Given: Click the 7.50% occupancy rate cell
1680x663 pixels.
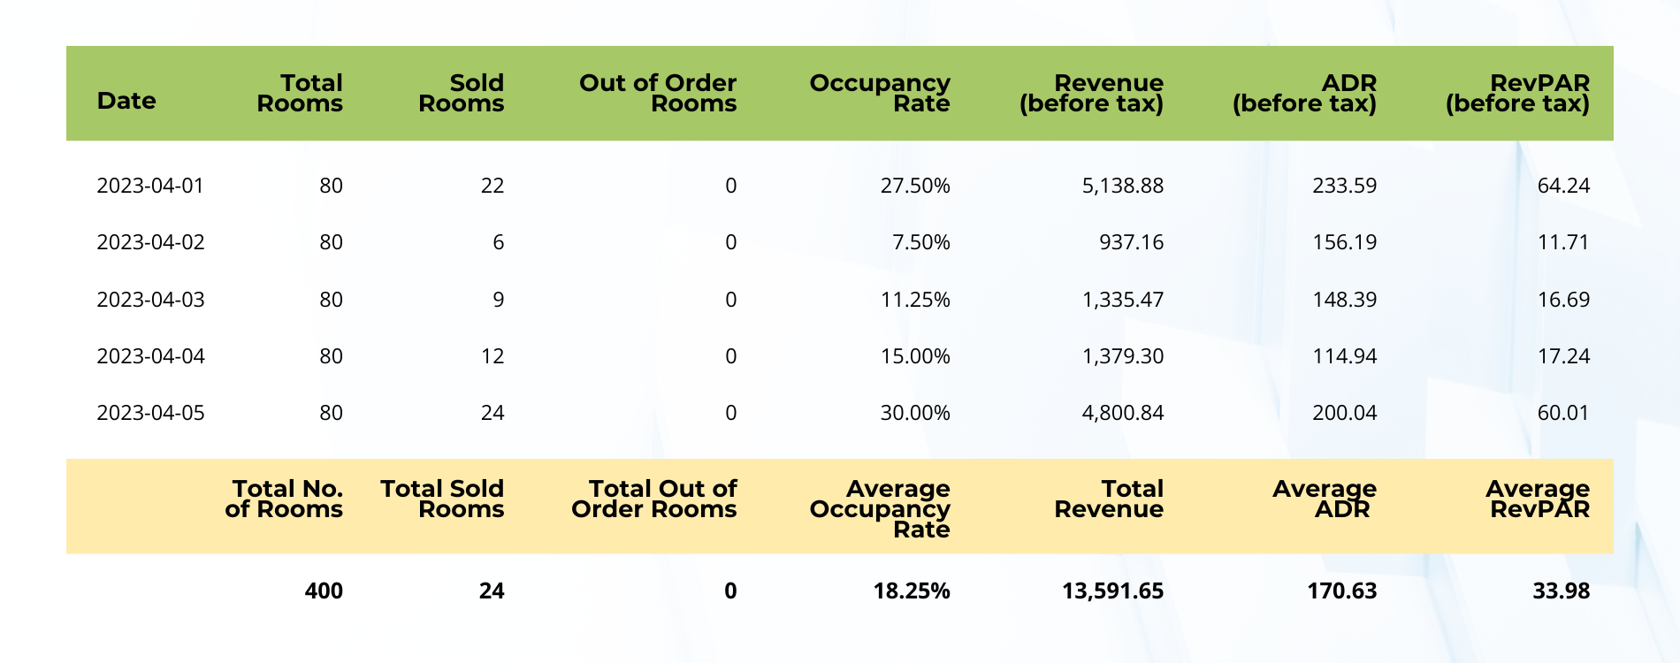Looking at the screenshot, I should pyautogui.click(x=920, y=242).
